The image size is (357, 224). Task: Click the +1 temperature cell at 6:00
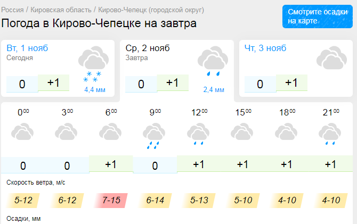(111, 164)
